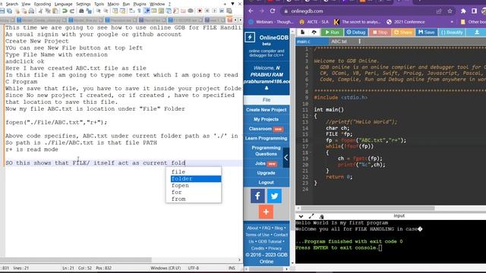Click the UTF-8 encoding in status bar
Screen dimensions: 486x273
[x=194, y=268]
